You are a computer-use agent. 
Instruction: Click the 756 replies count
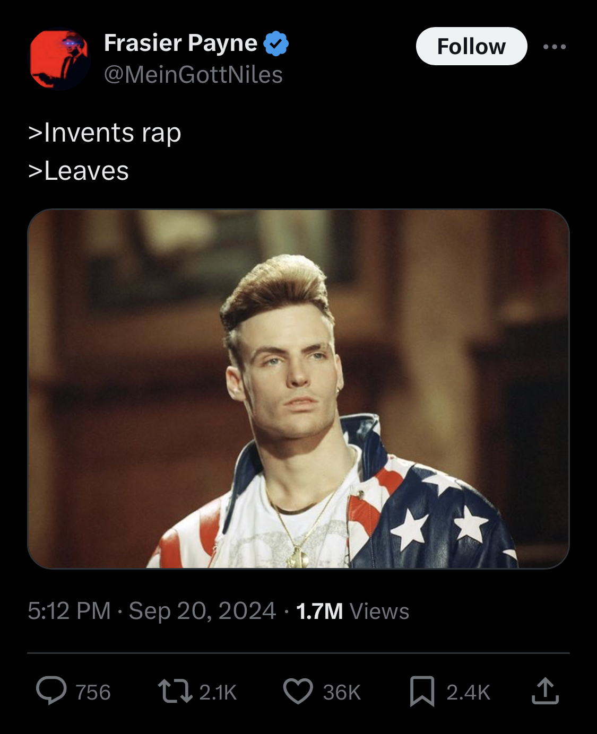click(x=93, y=693)
